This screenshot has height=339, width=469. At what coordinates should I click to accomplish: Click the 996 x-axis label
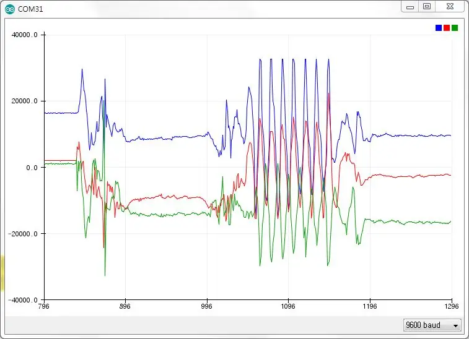point(207,306)
